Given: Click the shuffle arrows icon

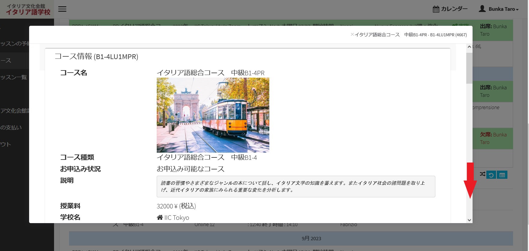Looking at the screenshot, I should coord(482,174).
